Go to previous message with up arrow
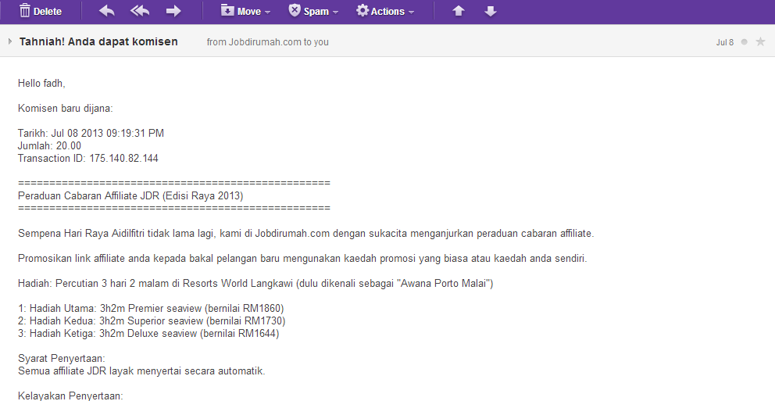775x401 pixels. point(458,11)
